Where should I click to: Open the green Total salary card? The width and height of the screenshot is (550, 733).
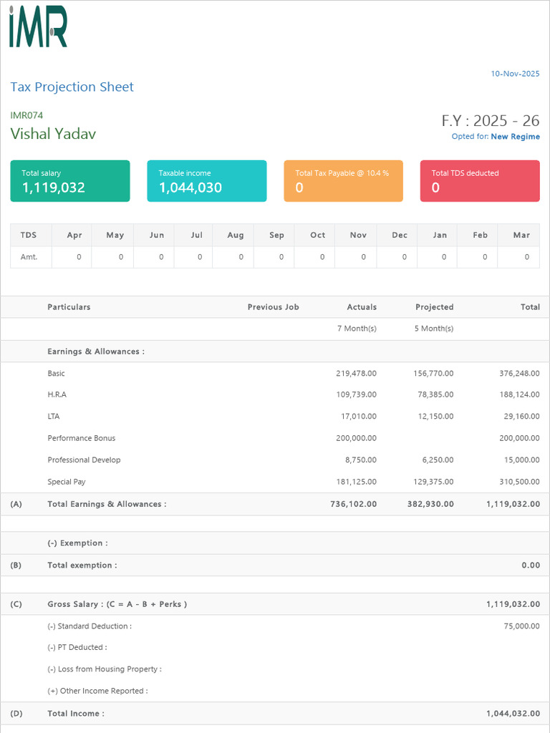click(70, 181)
